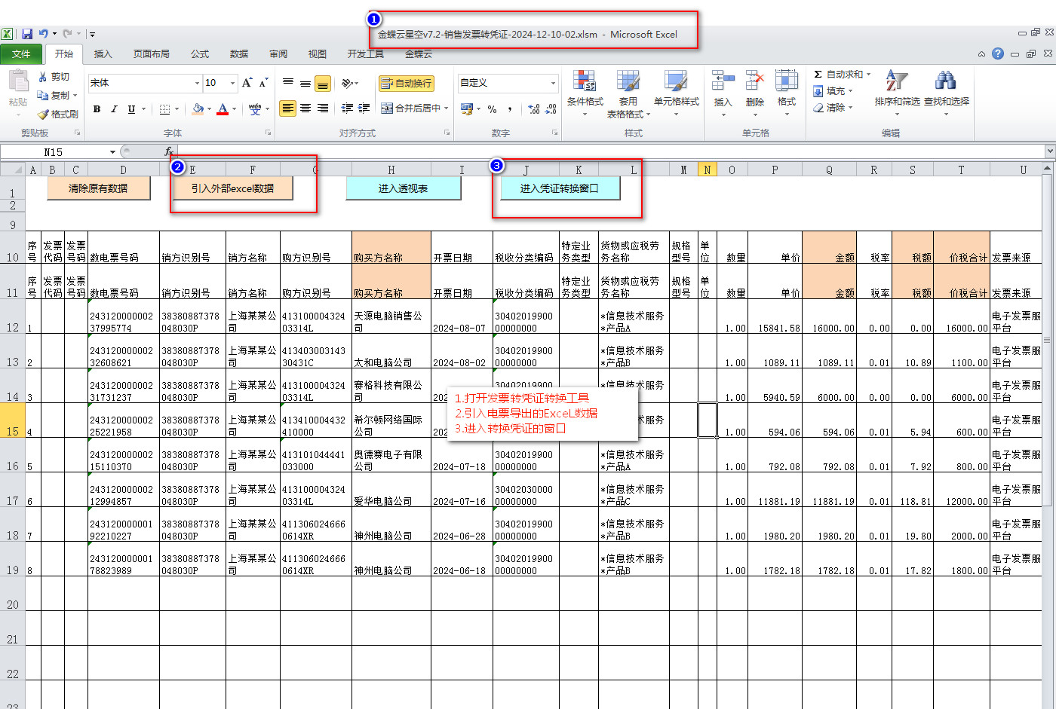Open the Developer Tools ribbon tab
The image size is (1056, 709).
365,54
